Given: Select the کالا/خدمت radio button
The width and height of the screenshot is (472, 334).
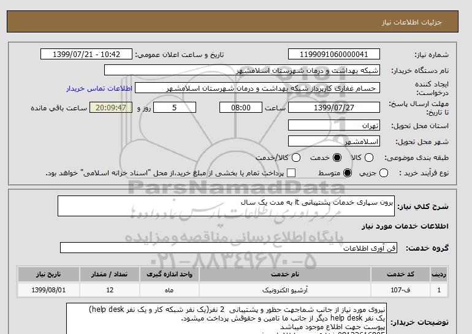Looking at the screenshot, I should point(296,158).
